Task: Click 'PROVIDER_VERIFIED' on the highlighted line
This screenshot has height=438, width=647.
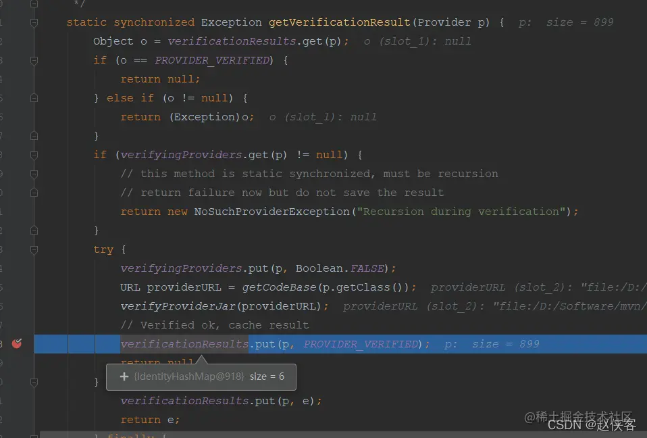Action: tap(361, 344)
